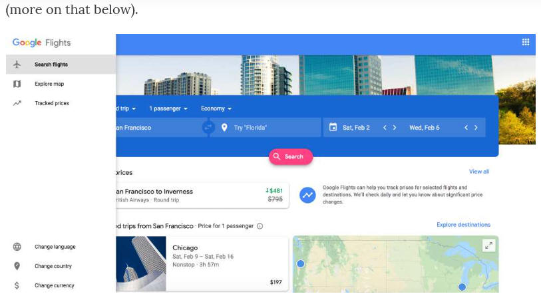
Task: Open the Explore destinations link
Action: [463, 225]
